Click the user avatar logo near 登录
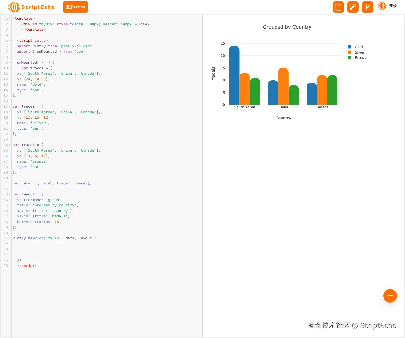The width and height of the screenshot is (405, 338). tap(382, 6)
